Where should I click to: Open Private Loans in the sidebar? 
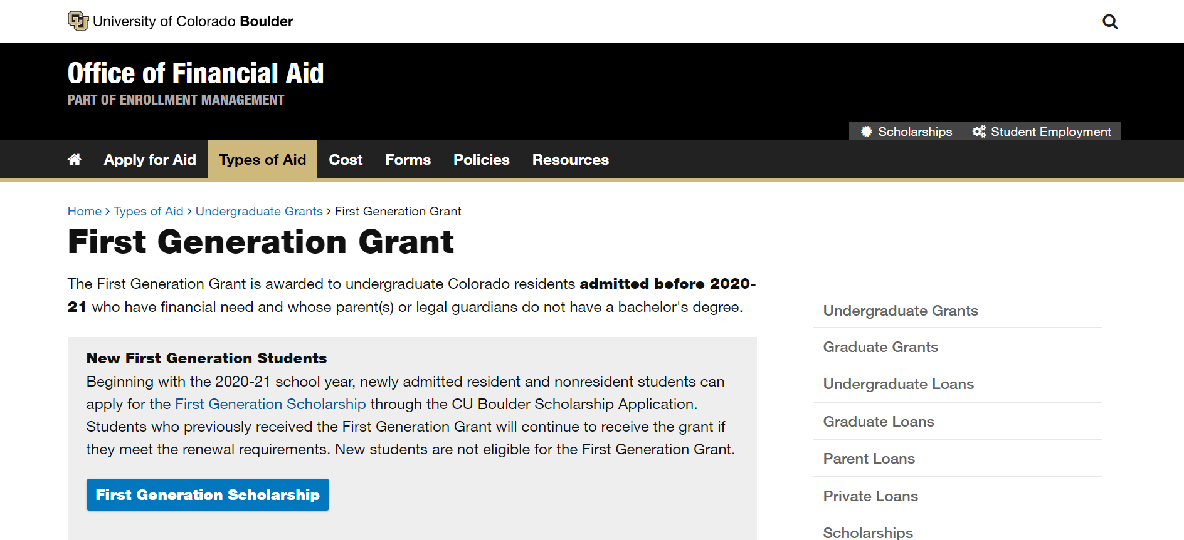coord(870,496)
